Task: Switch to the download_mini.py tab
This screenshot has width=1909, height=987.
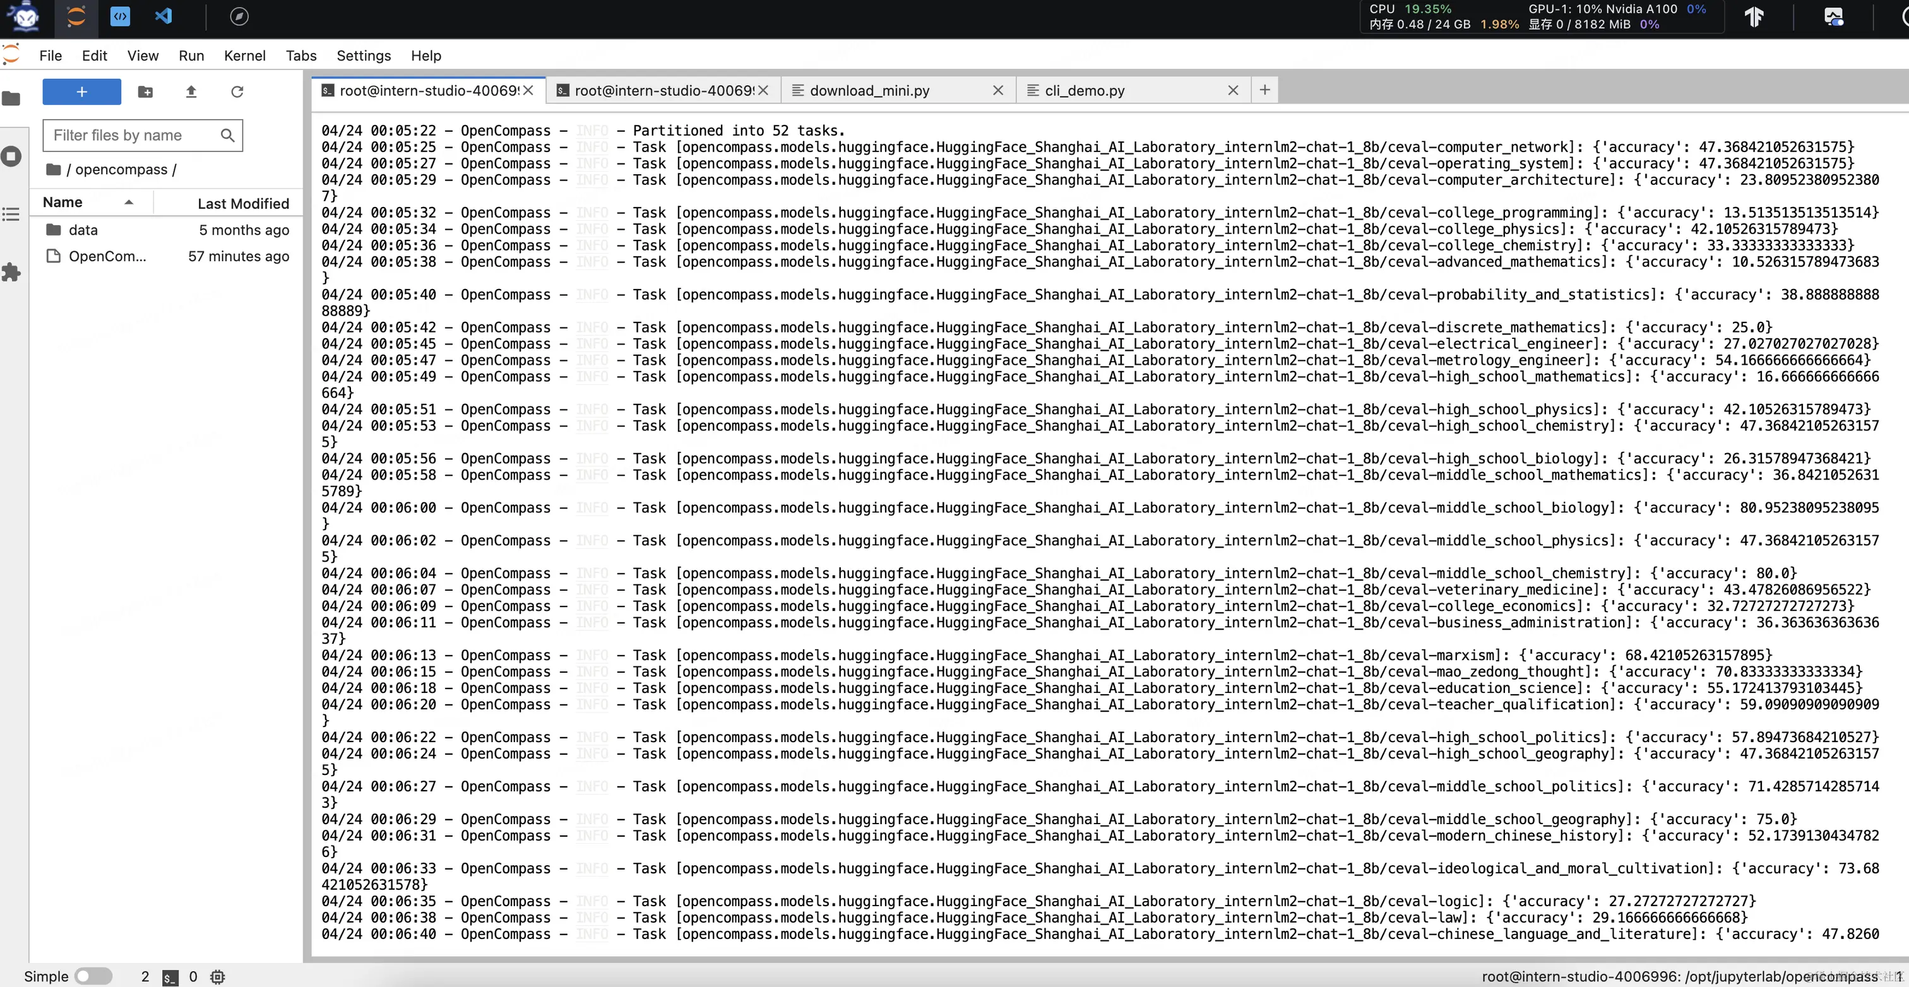Action: (869, 90)
